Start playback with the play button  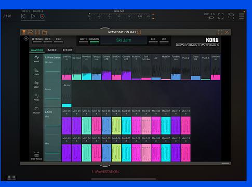(33, 16)
